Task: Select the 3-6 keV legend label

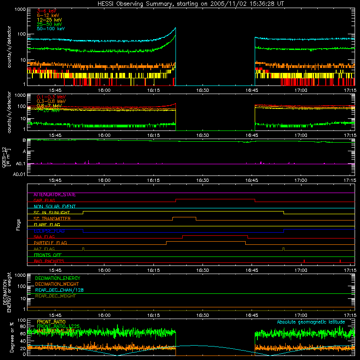Action: (46, 11)
